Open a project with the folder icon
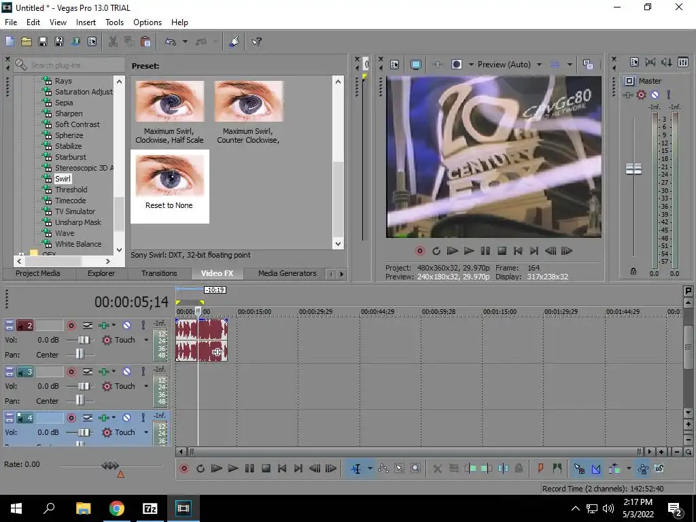696x522 pixels. coord(27,41)
